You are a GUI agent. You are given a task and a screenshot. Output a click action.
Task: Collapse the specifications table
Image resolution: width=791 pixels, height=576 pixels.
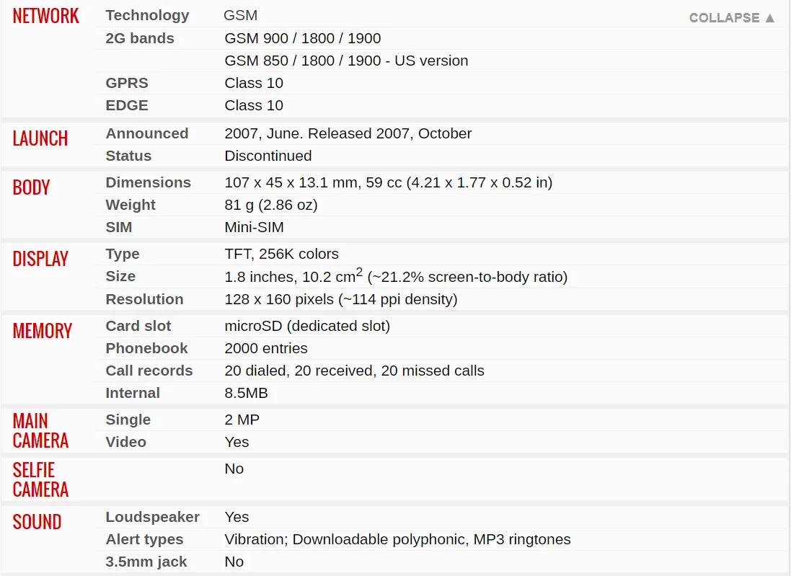click(731, 17)
